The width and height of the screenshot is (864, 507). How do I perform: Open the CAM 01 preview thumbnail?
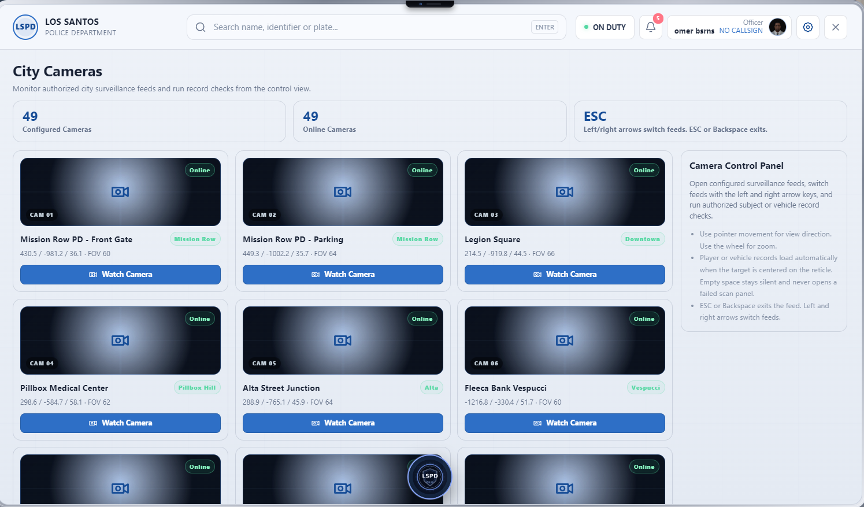pos(120,192)
